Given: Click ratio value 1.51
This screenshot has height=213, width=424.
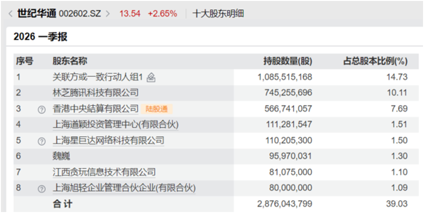Looking at the screenshot, I should tap(399, 124).
